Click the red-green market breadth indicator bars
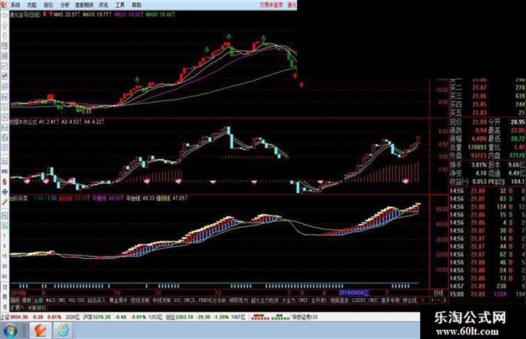Viewport: 526px width, 339px height. pyautogui.click(x=270, y=317)
